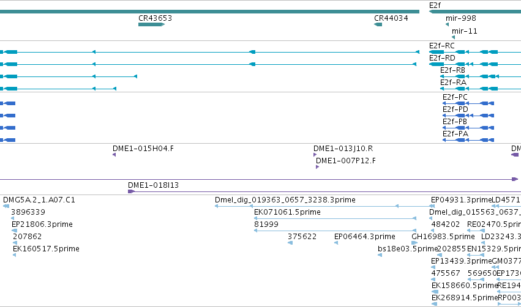Click the EK158660.5prime feature marker
521x307 pixels.
click(x=435, y=292)
